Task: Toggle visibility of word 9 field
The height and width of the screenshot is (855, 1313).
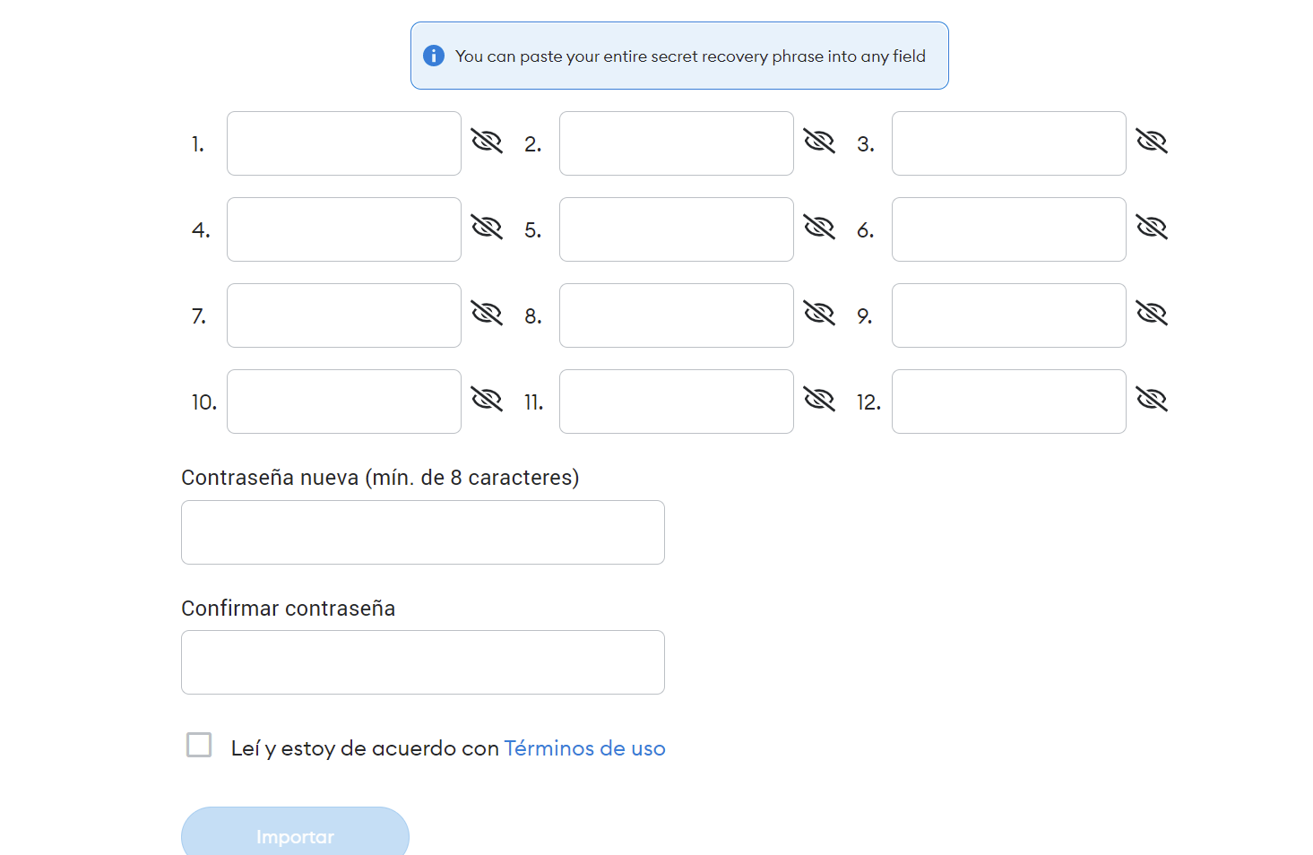Action: [1152, 314]
